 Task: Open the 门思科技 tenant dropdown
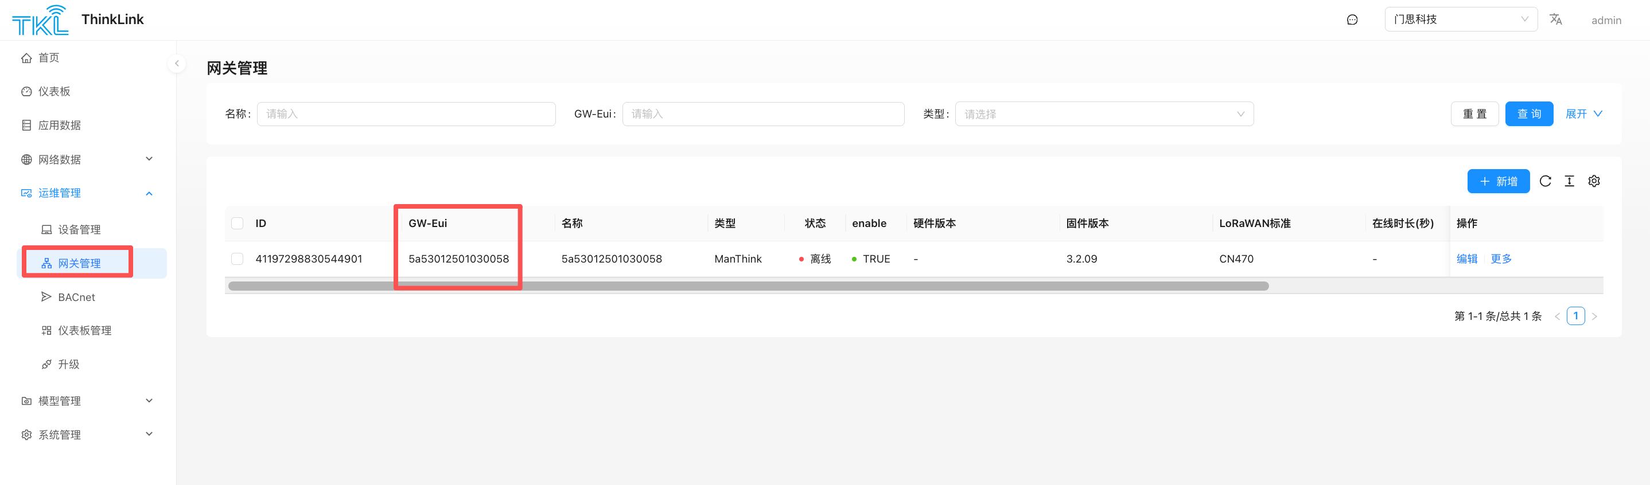tap(1460, 19)
